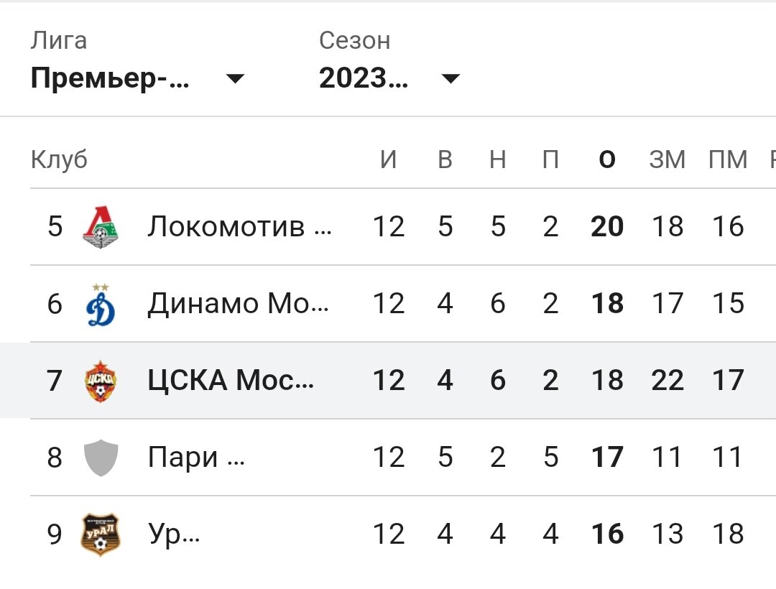Click the Сезон label above the year

point(354,41)
